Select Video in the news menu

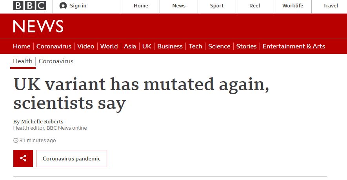[85, 46]
